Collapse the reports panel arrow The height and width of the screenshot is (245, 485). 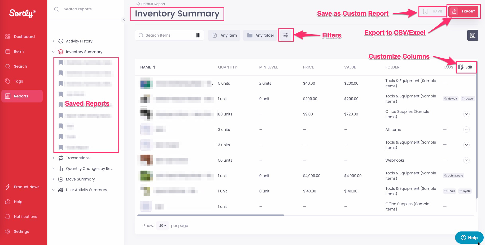124,20
